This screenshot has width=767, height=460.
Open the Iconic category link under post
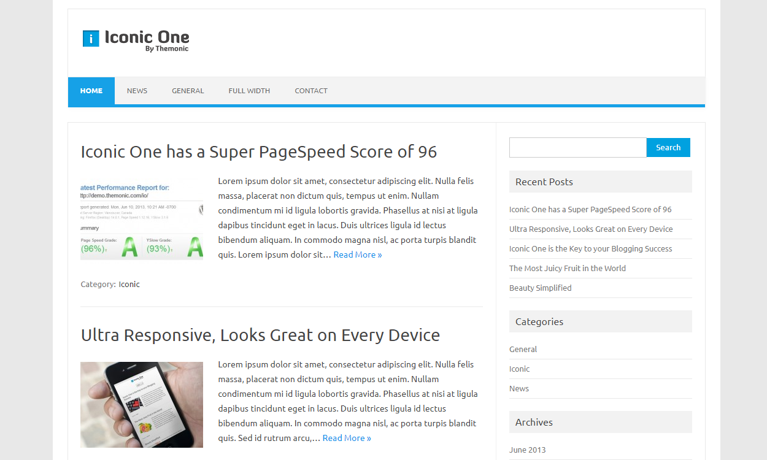129,284
